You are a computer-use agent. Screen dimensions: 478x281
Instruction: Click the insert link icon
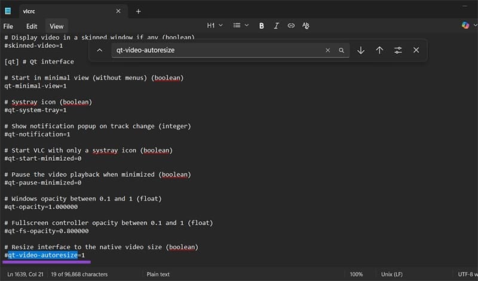(291, 26)
